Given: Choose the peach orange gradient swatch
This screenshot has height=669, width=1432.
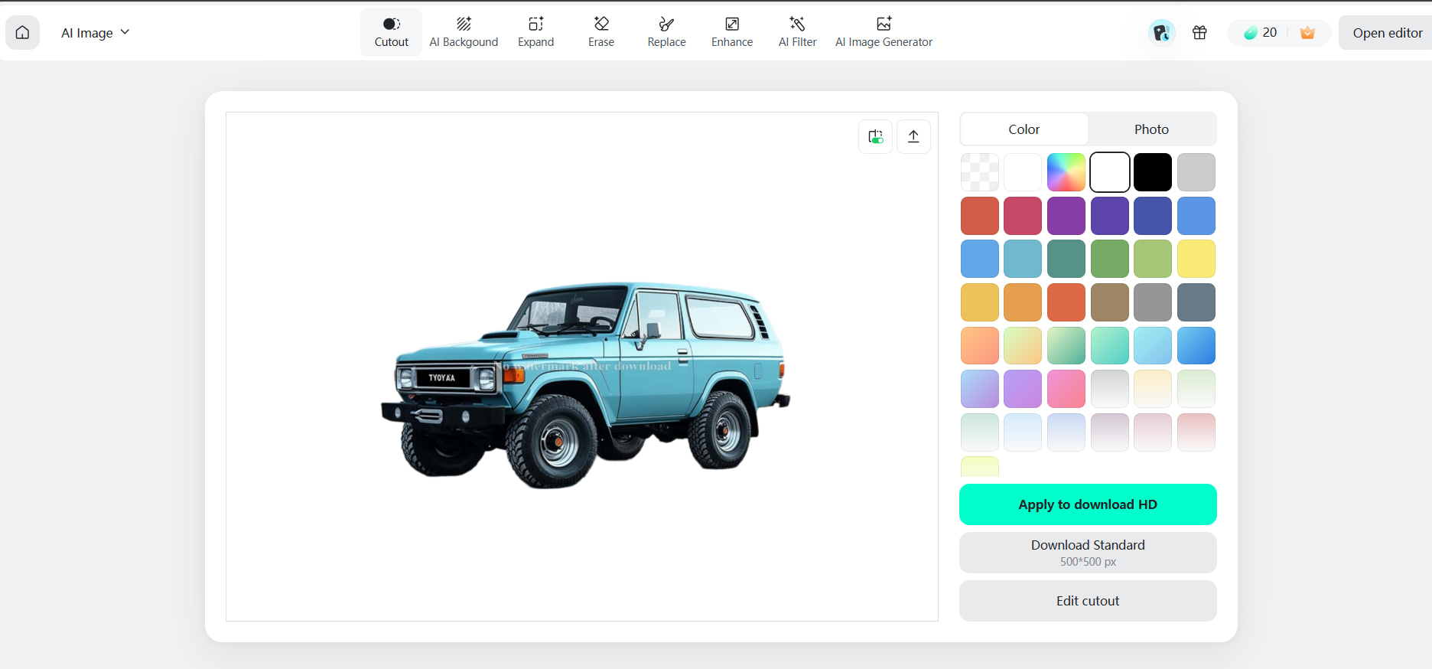Looking at the screenshot, I should coord(980,346).
